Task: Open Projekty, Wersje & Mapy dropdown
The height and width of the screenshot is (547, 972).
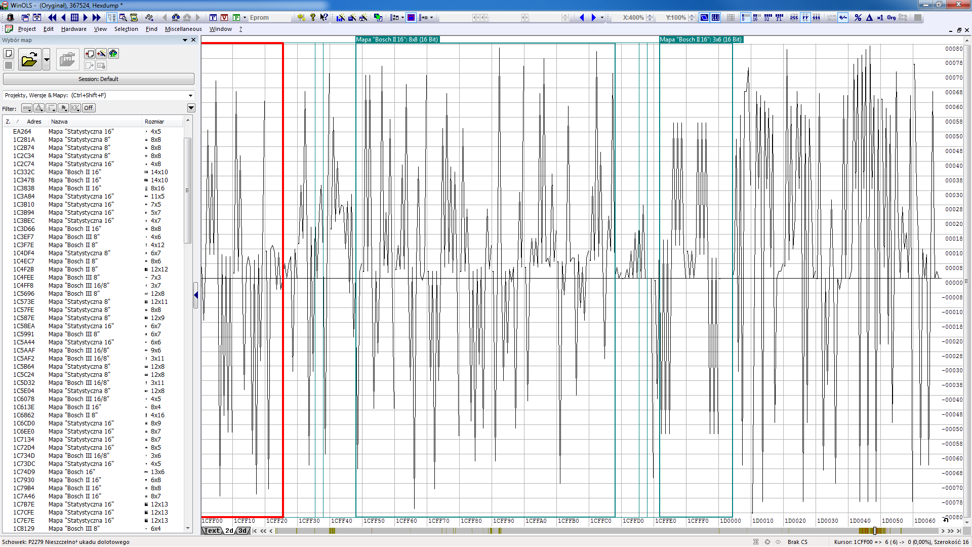Action: click(x=190, y=95)
